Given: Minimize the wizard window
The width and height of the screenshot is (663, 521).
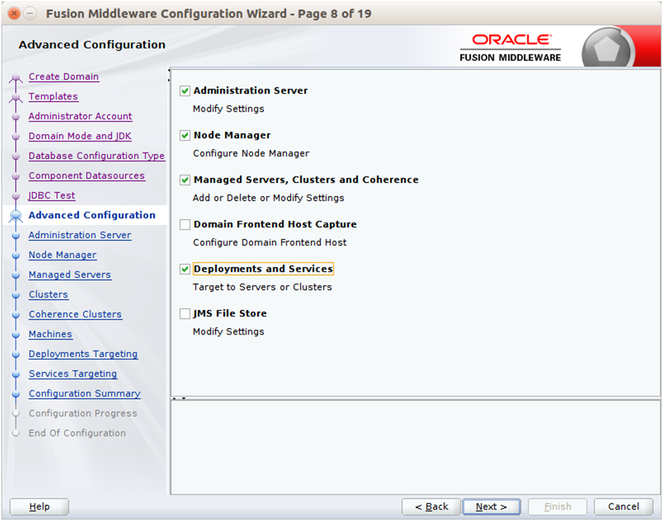Looking at the screenshot, I should point(29,14).
